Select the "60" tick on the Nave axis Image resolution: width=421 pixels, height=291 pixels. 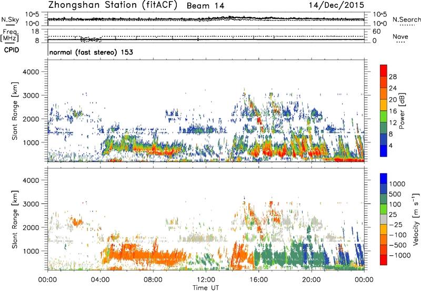pos(376,32)
